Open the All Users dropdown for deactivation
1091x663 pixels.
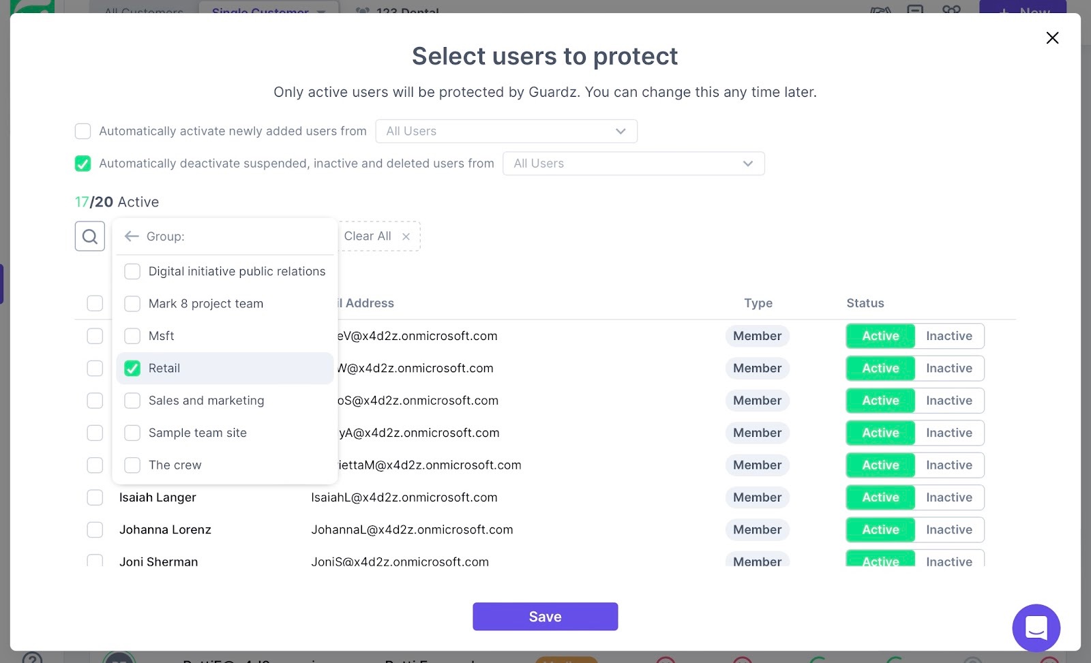[x=633, y=164]
